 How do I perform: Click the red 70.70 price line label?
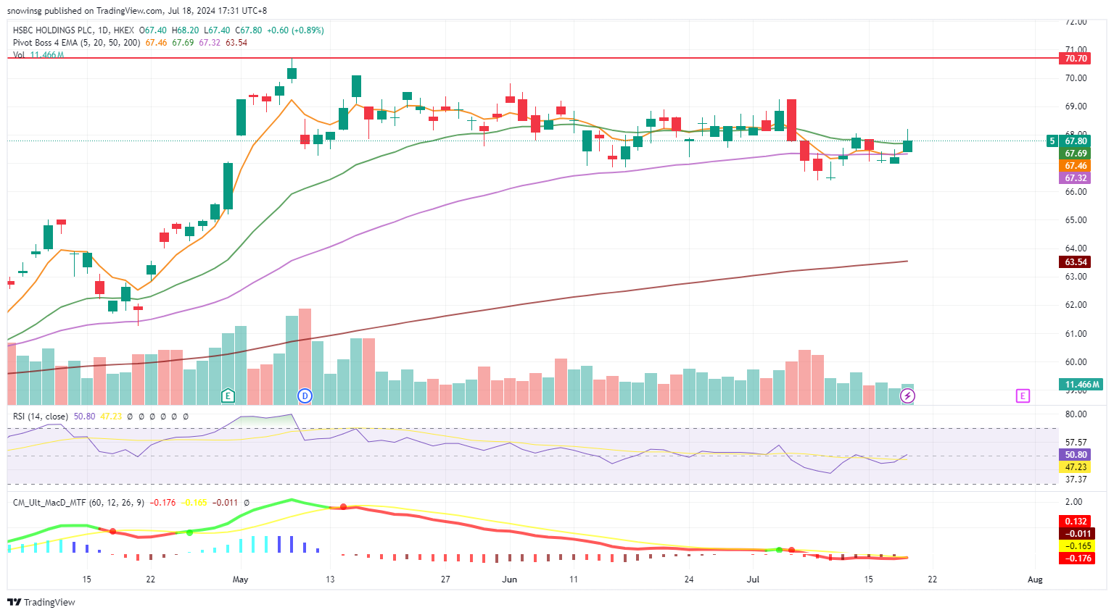pyautogui.click(x=1075, y=58)
